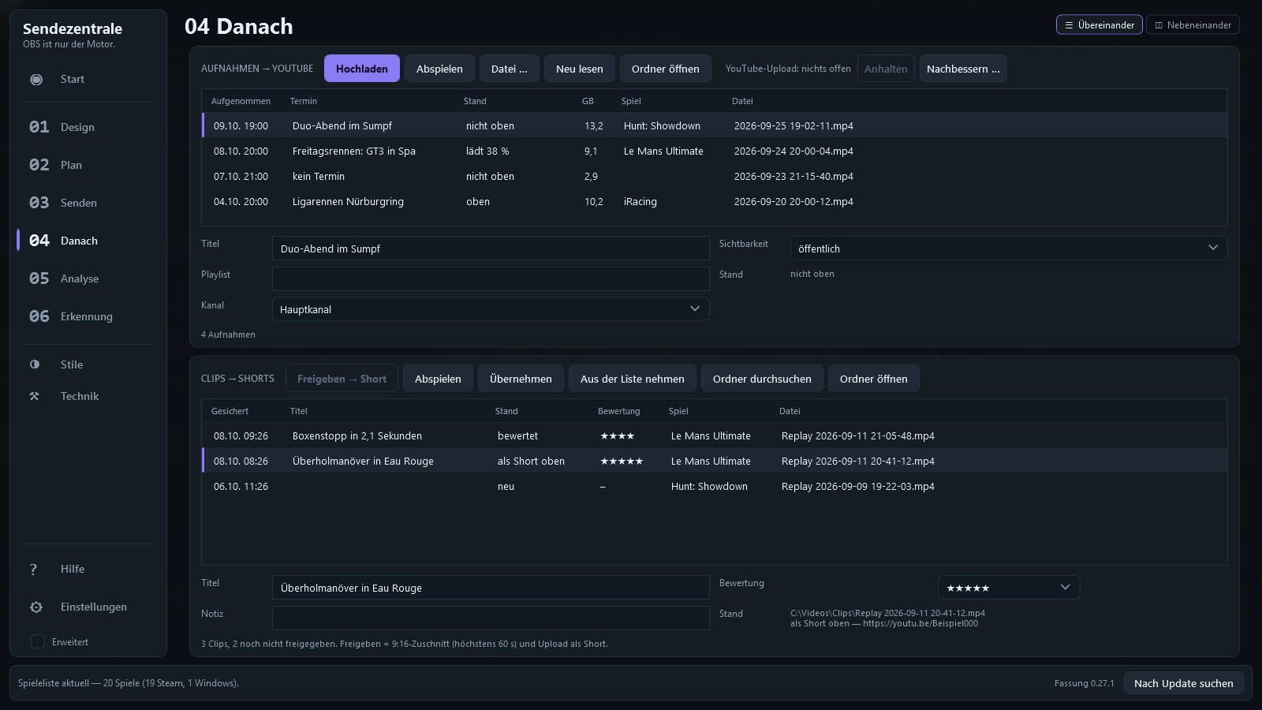The height and width of the screenshot is (710, 1262).
Task: Click the Einstellungen gear icon
Action: point(36,607)
